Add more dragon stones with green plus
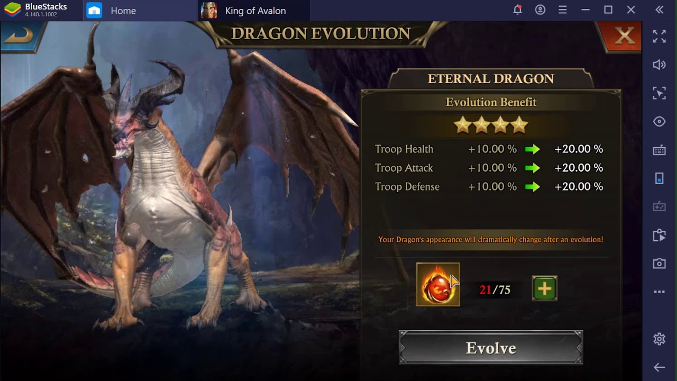This screenshot has width=677, height=381. click(x=544, y=288)
